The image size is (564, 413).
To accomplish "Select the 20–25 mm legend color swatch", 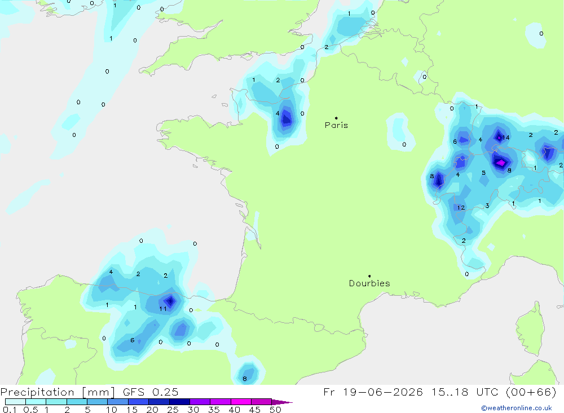I will pos(159,402).
